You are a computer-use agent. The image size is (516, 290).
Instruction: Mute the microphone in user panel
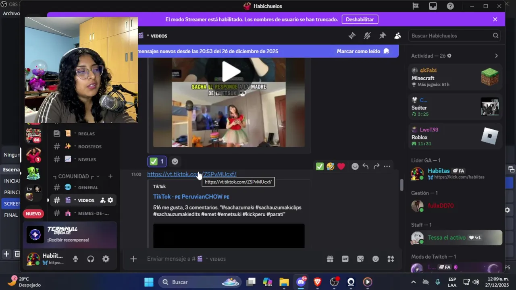75,259
